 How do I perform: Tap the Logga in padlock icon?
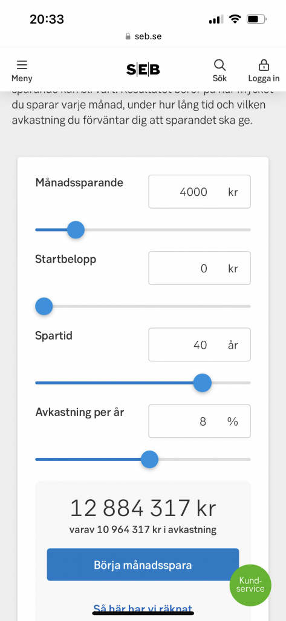click(264, 65)
